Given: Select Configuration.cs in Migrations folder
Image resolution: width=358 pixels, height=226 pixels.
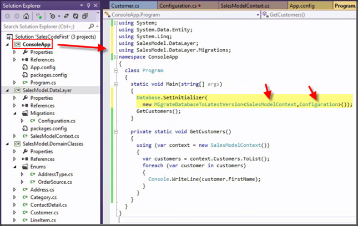Looking at the screenshot, I should 57,121.
